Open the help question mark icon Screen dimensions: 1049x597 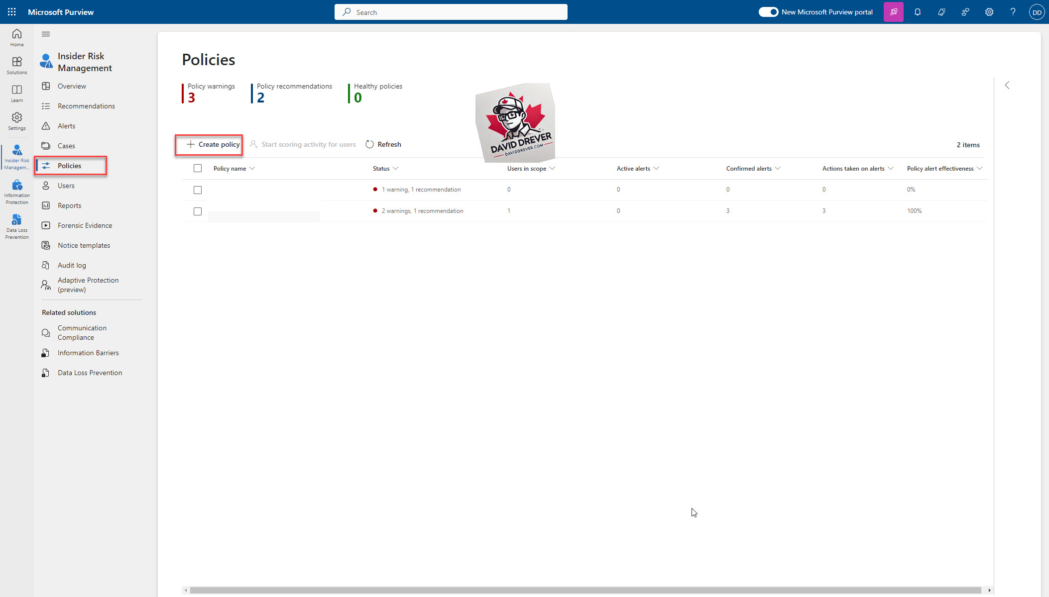[x=1013, y=12]
